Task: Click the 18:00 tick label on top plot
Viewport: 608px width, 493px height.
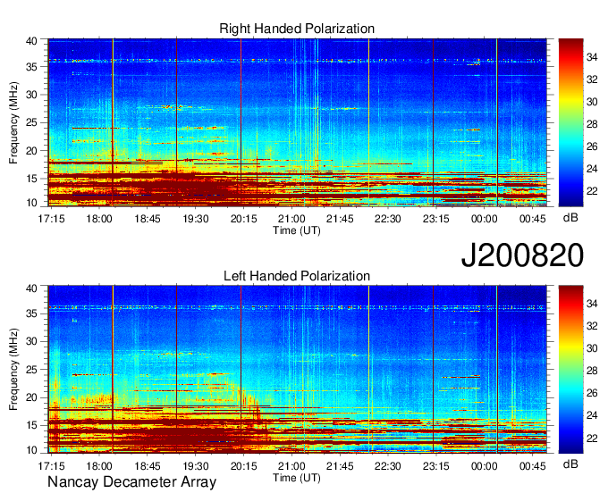Action: 99,219
